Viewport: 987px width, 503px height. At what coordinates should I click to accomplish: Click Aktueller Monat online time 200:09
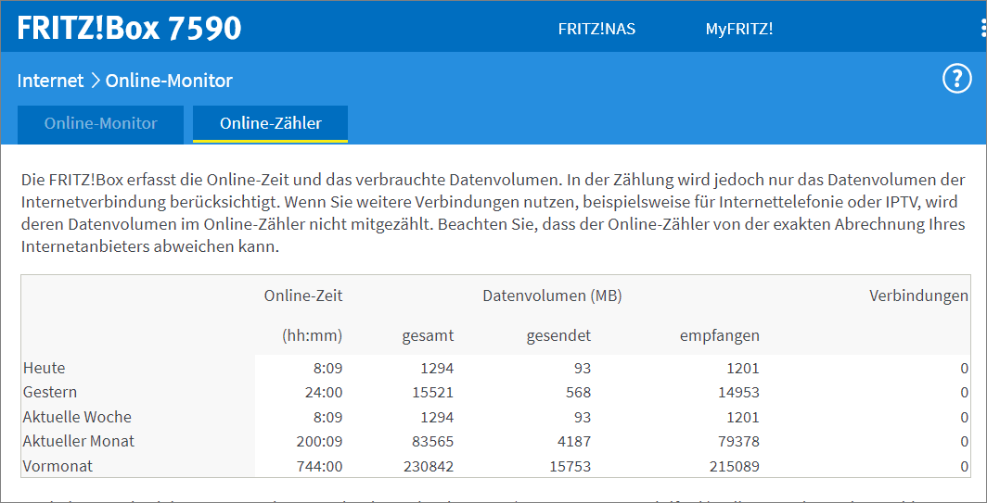(x=319, y=441)
